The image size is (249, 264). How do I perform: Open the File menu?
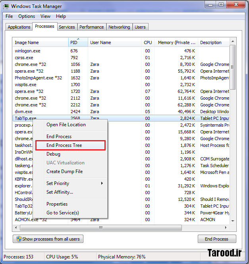pyautogui.click(x=9, y=16)
